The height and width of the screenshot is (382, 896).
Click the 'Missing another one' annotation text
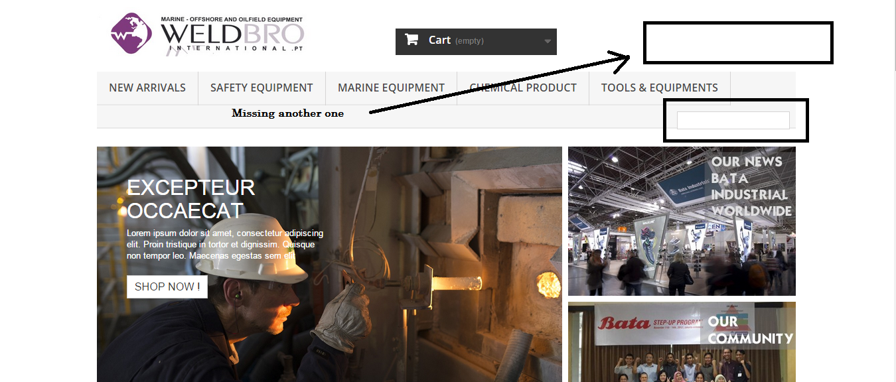click(x=287, y=113)
